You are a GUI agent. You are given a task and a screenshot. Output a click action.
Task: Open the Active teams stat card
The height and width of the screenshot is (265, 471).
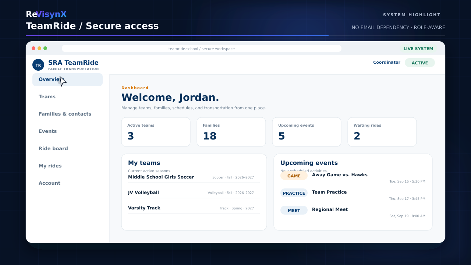(x=156, y=132)
